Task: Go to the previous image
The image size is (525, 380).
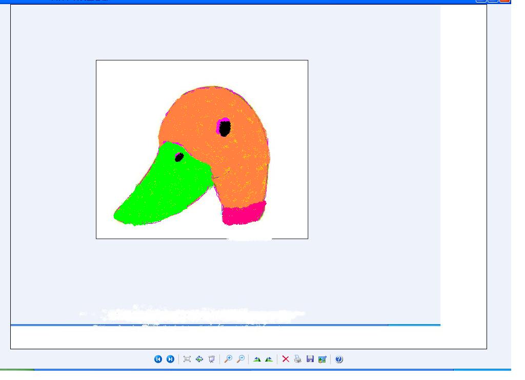Action: (158, 359)
